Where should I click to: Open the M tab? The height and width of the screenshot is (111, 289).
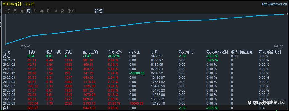click(x=56, y=11)
